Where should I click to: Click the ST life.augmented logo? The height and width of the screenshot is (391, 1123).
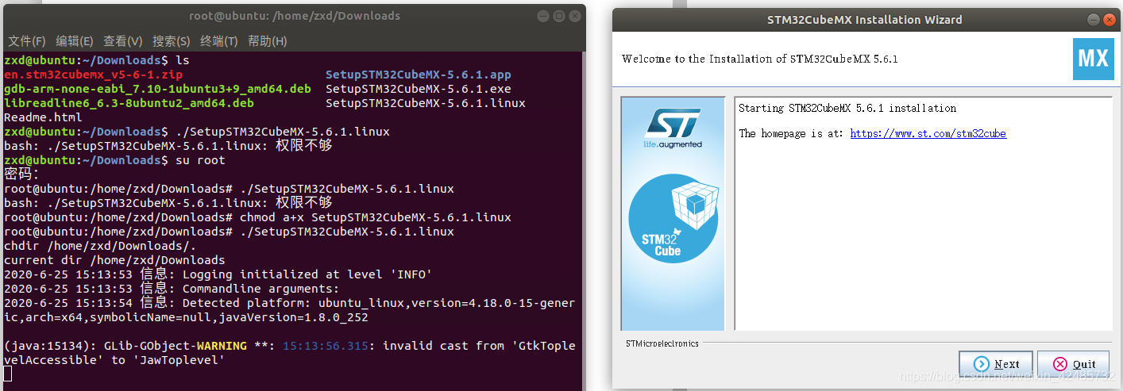click(x=673, y=128)
